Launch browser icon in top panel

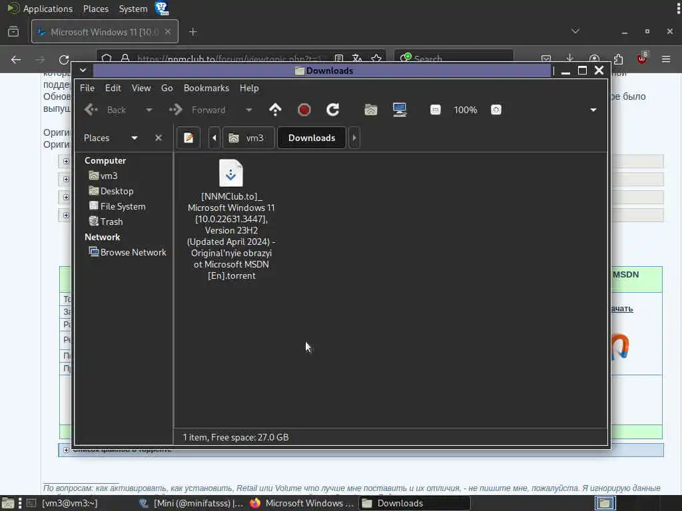(162, 8)
